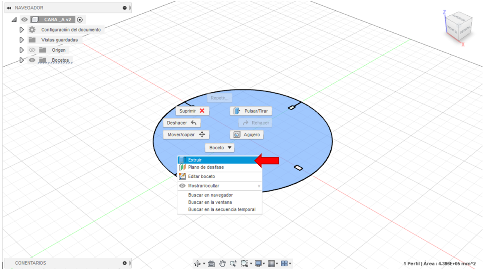Click Pulsar/Tirar in marking menu

coord(251,111)
